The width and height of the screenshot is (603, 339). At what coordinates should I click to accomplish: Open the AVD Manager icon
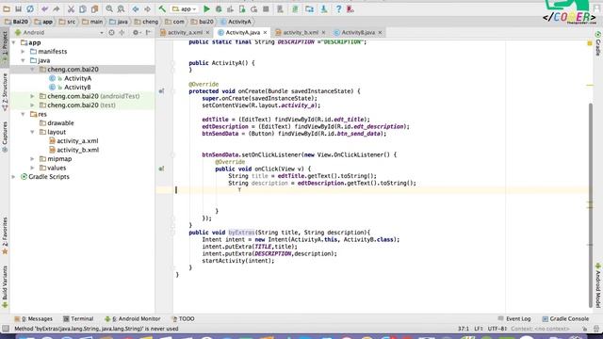(280, 8)
